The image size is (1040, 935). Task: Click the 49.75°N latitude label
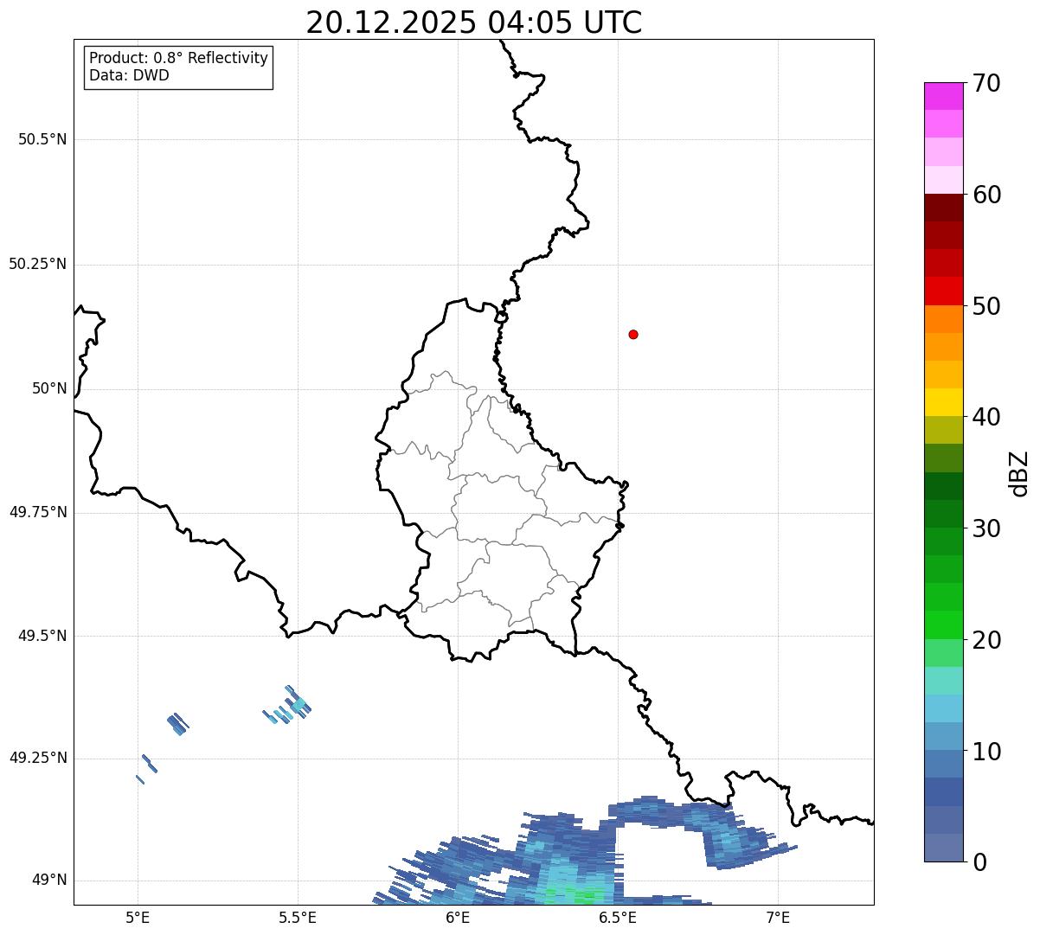37,512
